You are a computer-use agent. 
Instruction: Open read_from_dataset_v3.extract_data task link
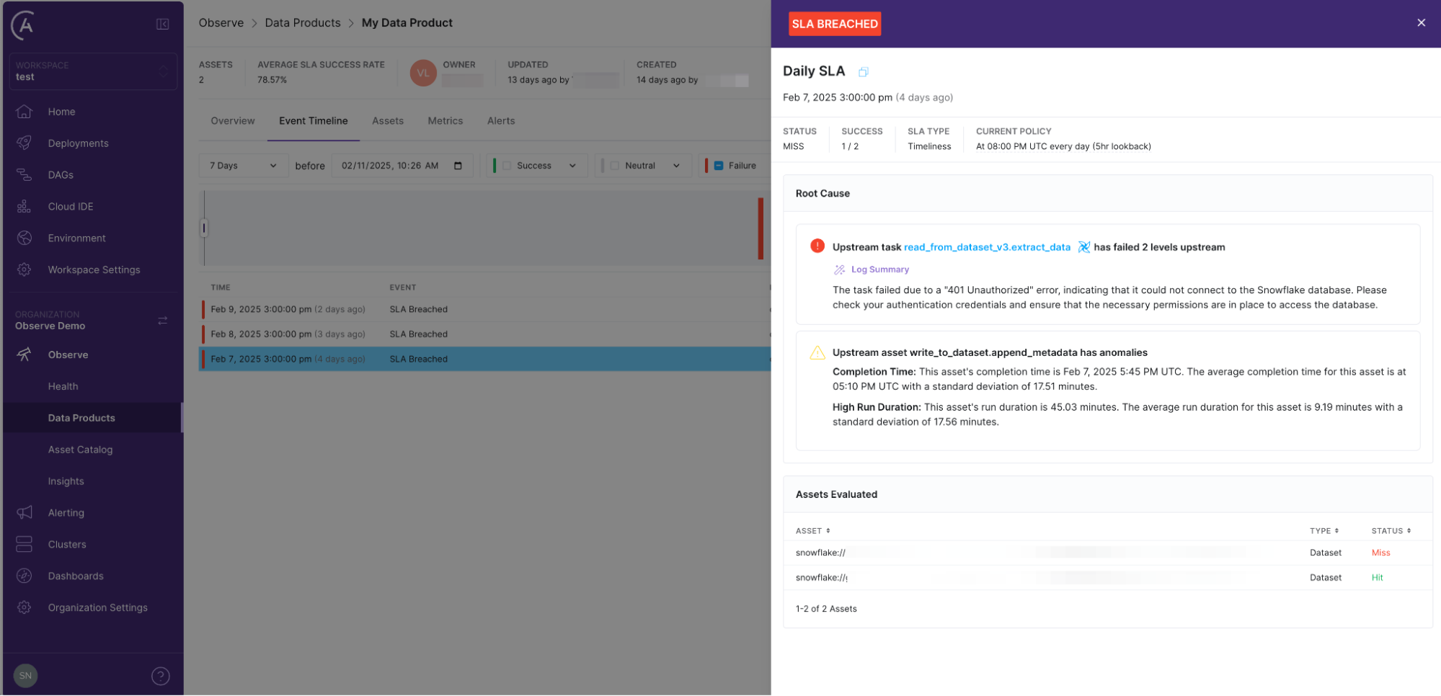987,247
